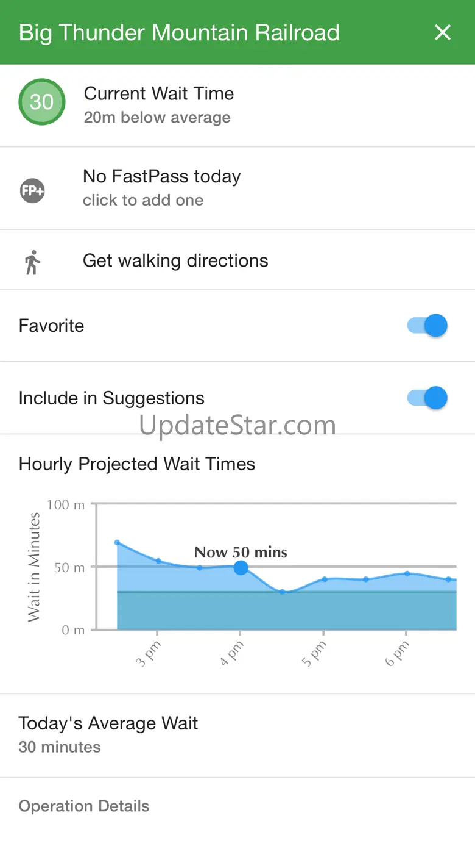Turn off the Favorite switch

click(x=427, y=325)
